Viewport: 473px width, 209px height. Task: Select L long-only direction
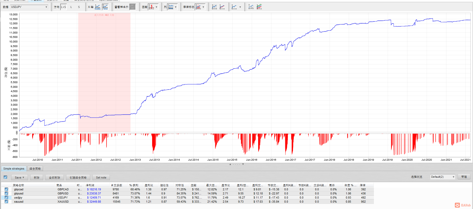71,7
